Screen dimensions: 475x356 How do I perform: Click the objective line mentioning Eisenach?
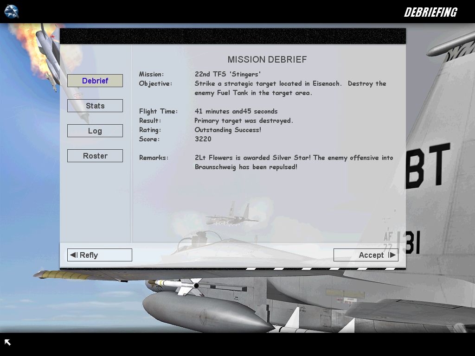coord(290,83)
